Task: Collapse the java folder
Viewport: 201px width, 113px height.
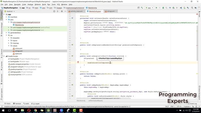Action: [7, 19]
